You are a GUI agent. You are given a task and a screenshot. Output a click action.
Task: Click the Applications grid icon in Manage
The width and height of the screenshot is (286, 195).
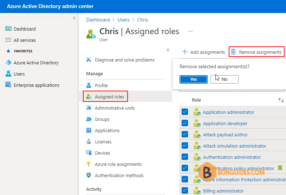point(89,130)
